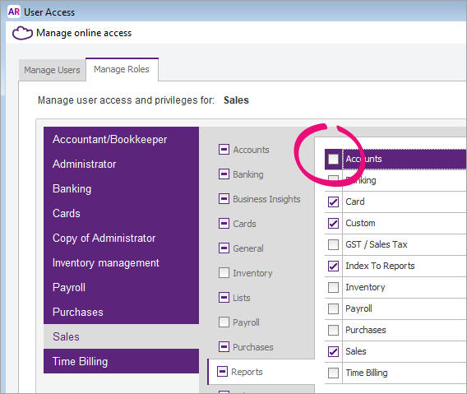Check the highlighted Accounts report checkbox

click(x=333, y=159)
